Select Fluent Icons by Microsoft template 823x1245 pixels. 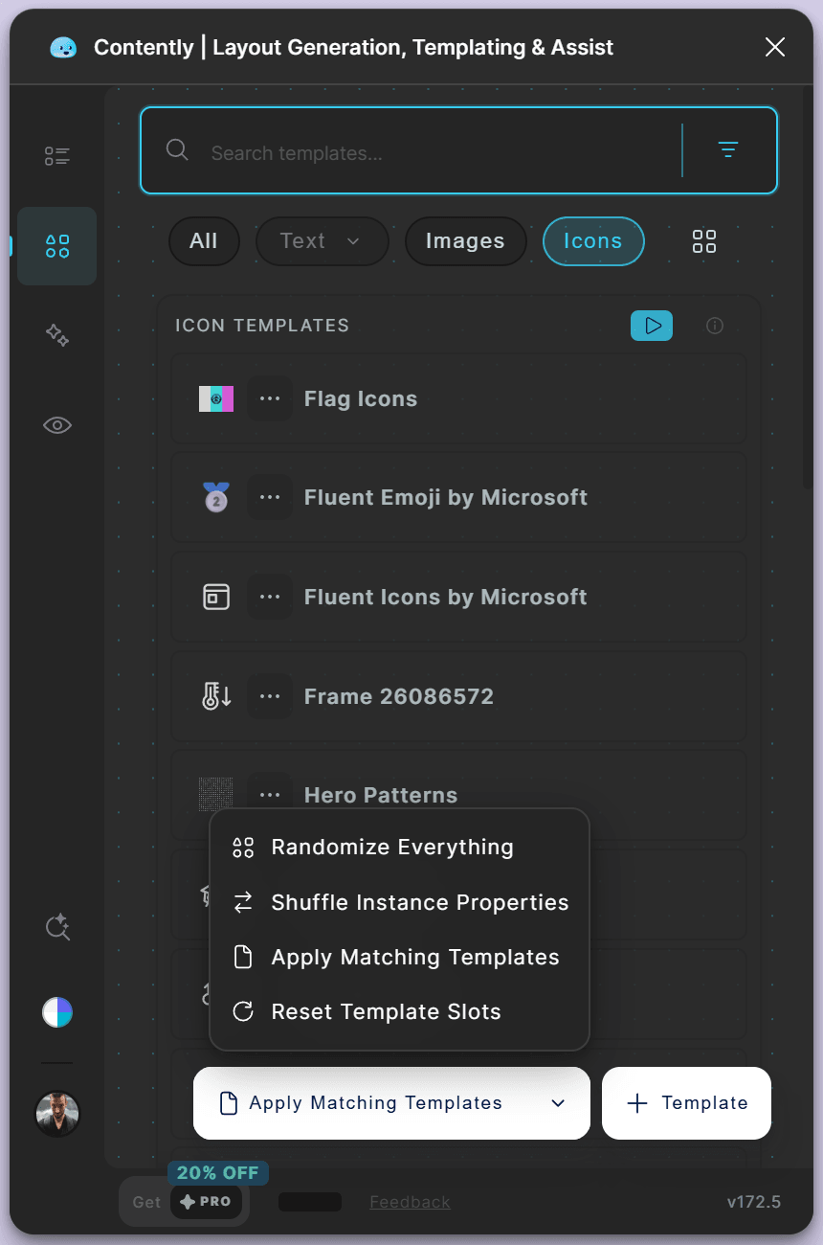click(x=458, y=597)
